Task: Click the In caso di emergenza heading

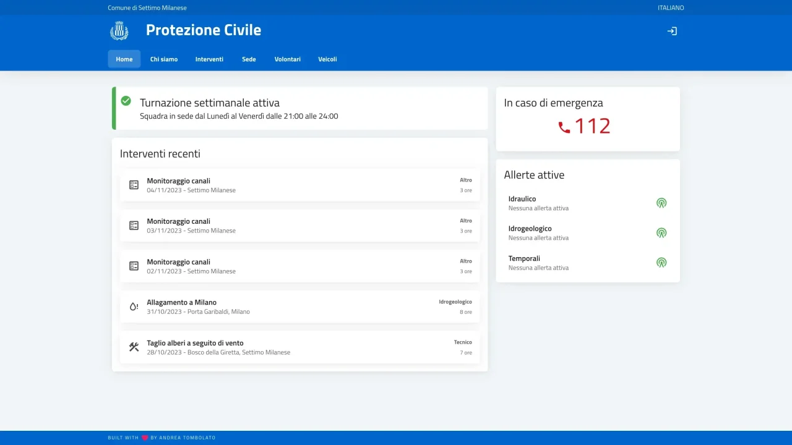Action: coord(553,103)
